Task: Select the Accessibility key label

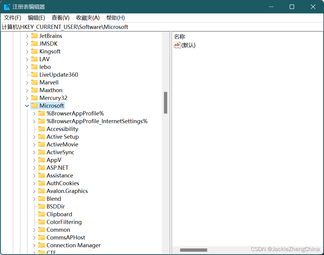Action: (62, 129)
